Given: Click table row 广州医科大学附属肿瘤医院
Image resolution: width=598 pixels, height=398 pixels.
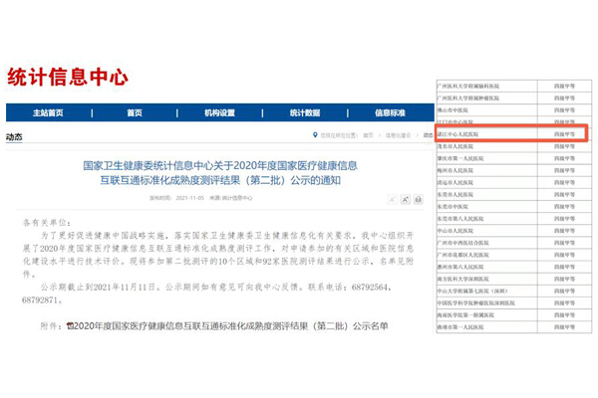Looking at the screenshot, I should click(514, 99).
